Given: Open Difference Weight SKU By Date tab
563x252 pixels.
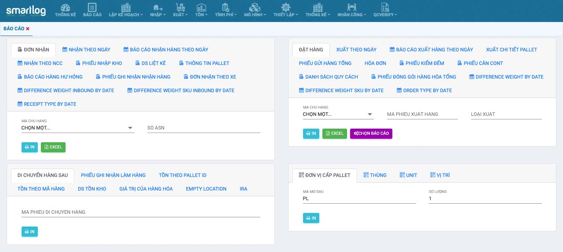Looking at the screenshot, I should click(x=341, y=90).
